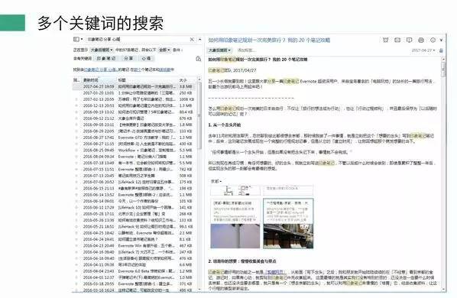Sort the note list by the 大小 column header
The image size is (457, 298).
(x=183, y=79)
